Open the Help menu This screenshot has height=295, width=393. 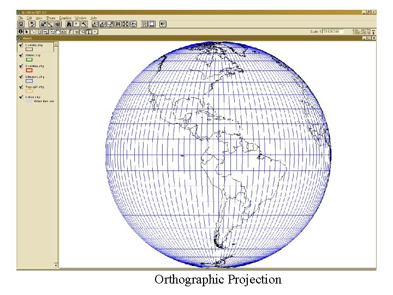click(x=93, y=18)
